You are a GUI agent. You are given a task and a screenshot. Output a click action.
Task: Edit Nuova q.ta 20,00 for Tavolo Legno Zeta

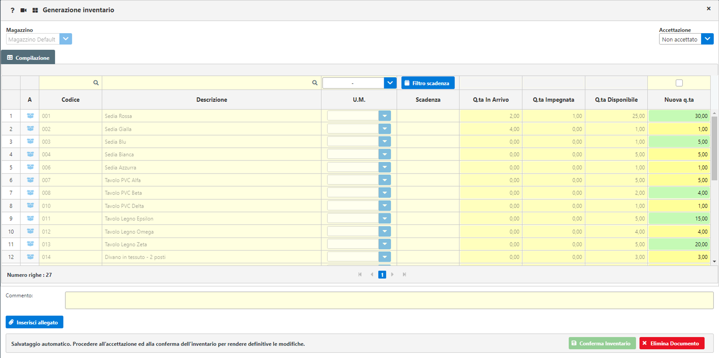[x=679, y=244]
